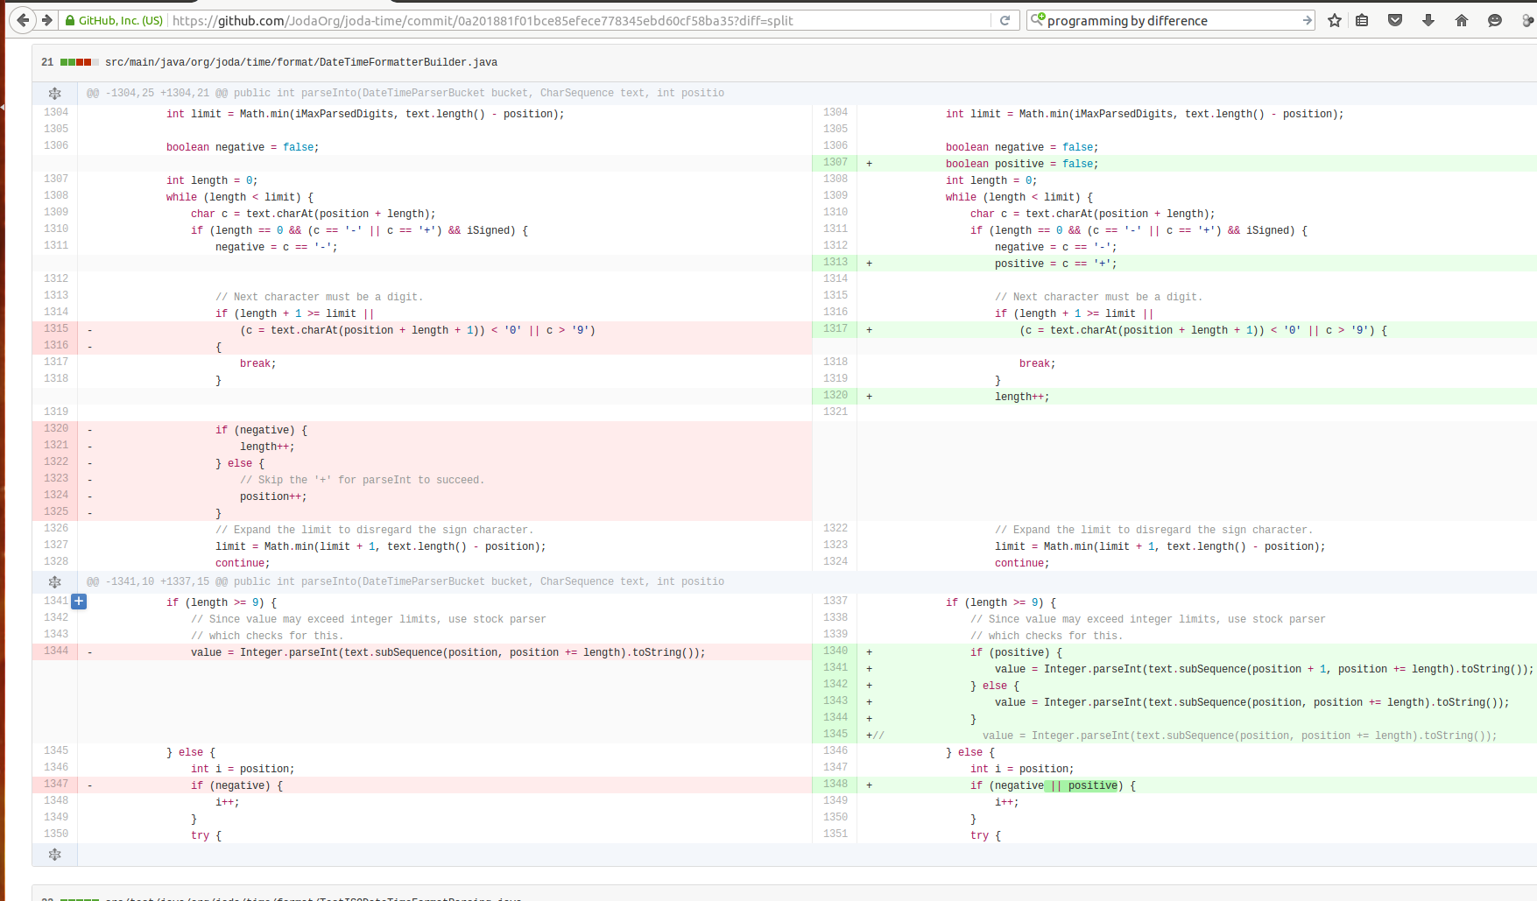Click the green and red diffstat blocks
This screenshot has width=1537, height=901.
point(79,62)
